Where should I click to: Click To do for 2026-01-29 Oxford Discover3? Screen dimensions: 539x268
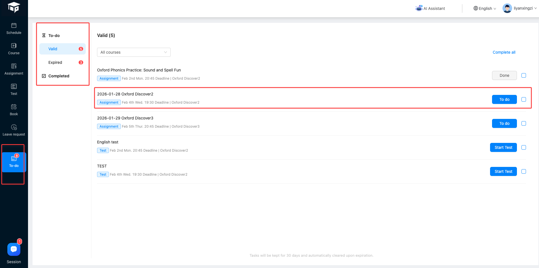point(504,123)
